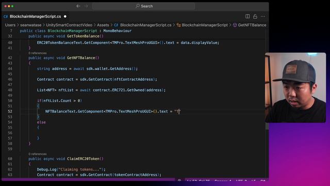Viewport: 330px width, 186px height.
Task: Click the C# icon in the breadcrumb
Action: tap(116, 25)
